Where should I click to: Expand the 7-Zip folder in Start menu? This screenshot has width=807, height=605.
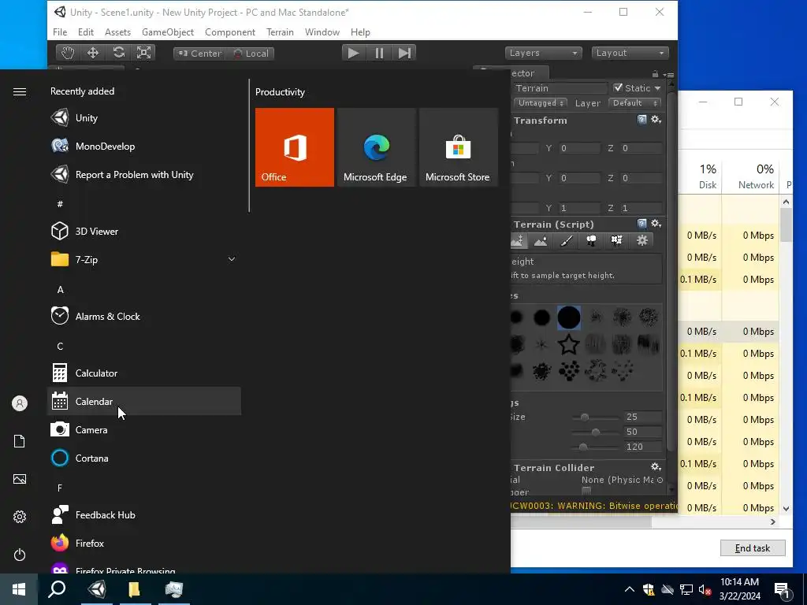point(232,259)
